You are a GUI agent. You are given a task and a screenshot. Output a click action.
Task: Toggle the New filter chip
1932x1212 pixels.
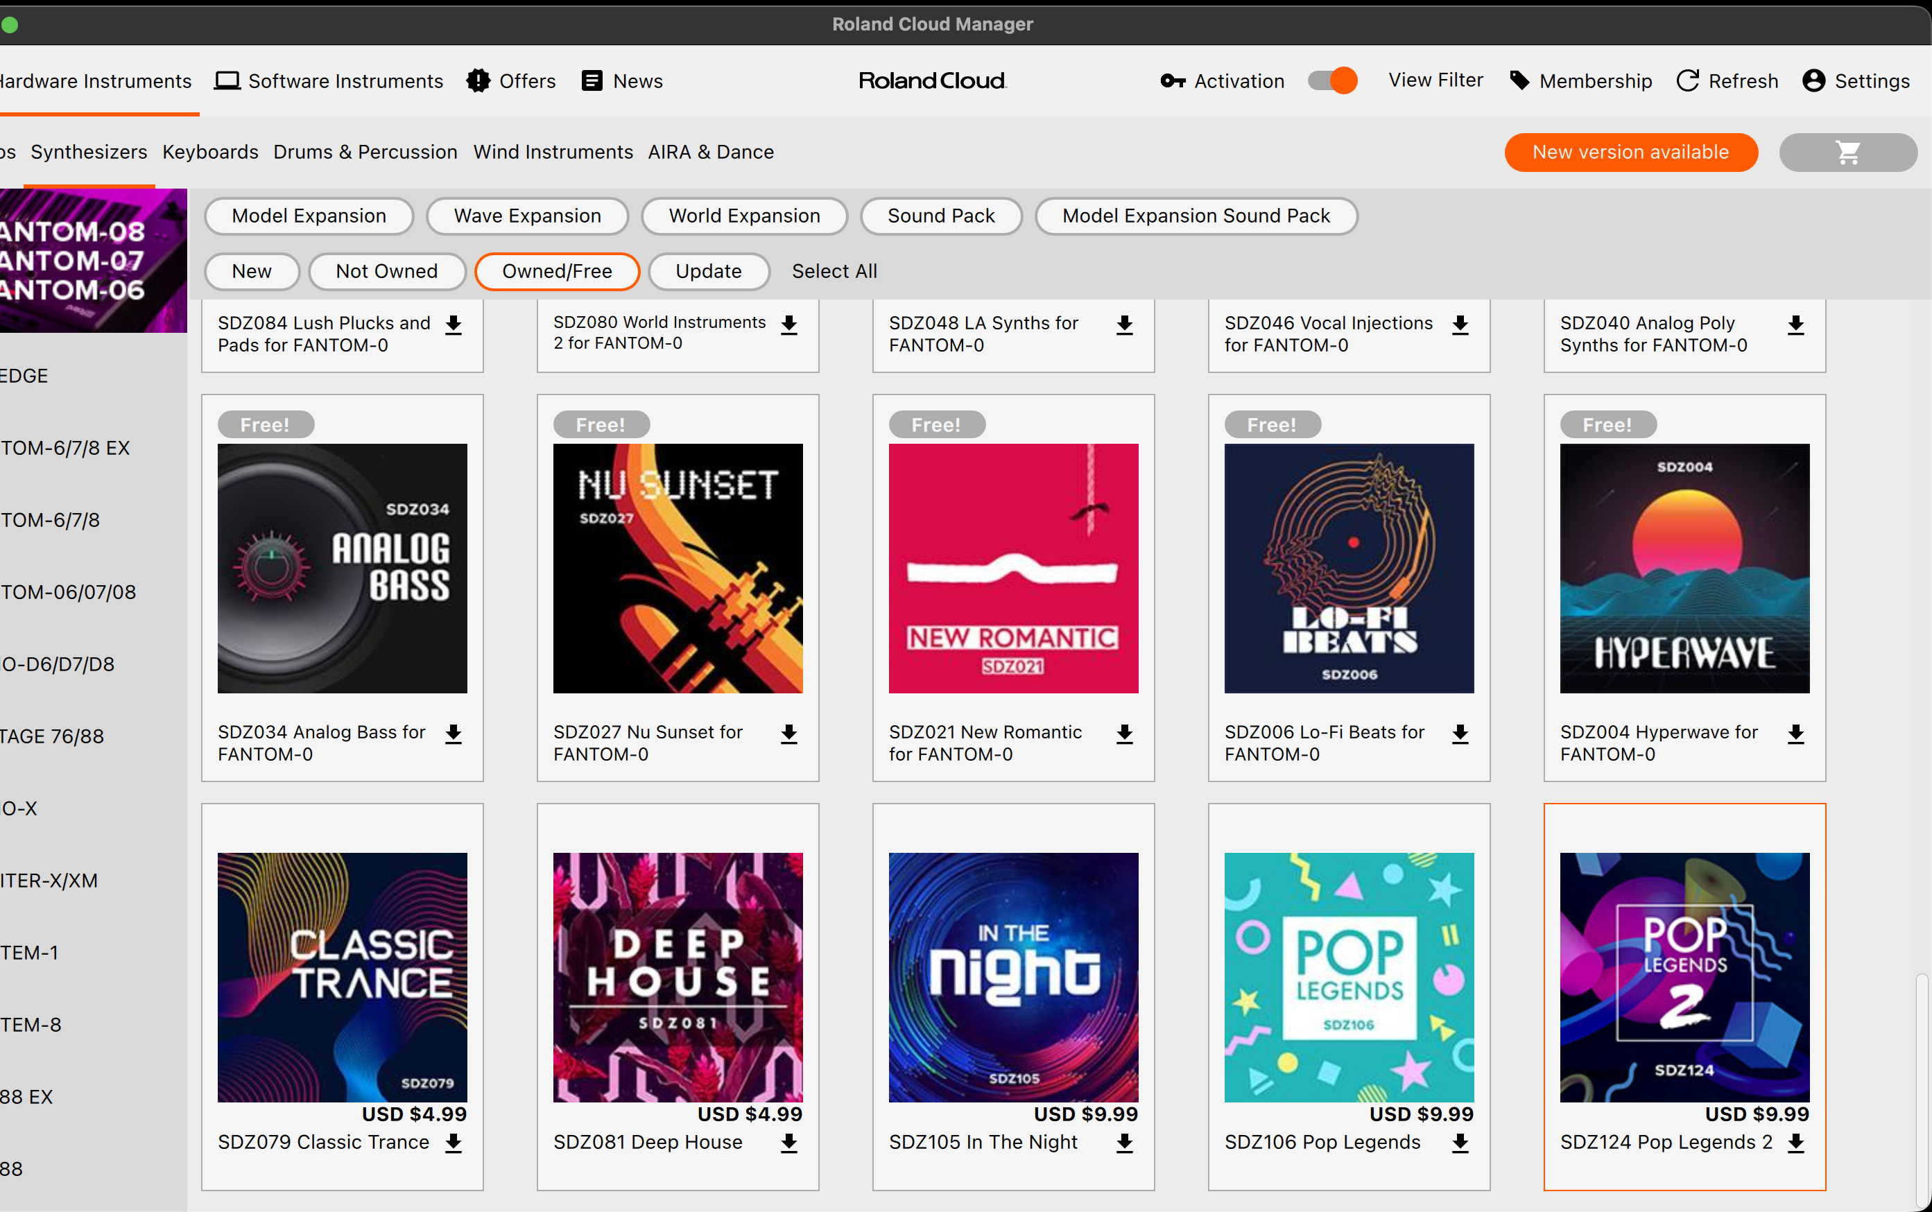252,271
